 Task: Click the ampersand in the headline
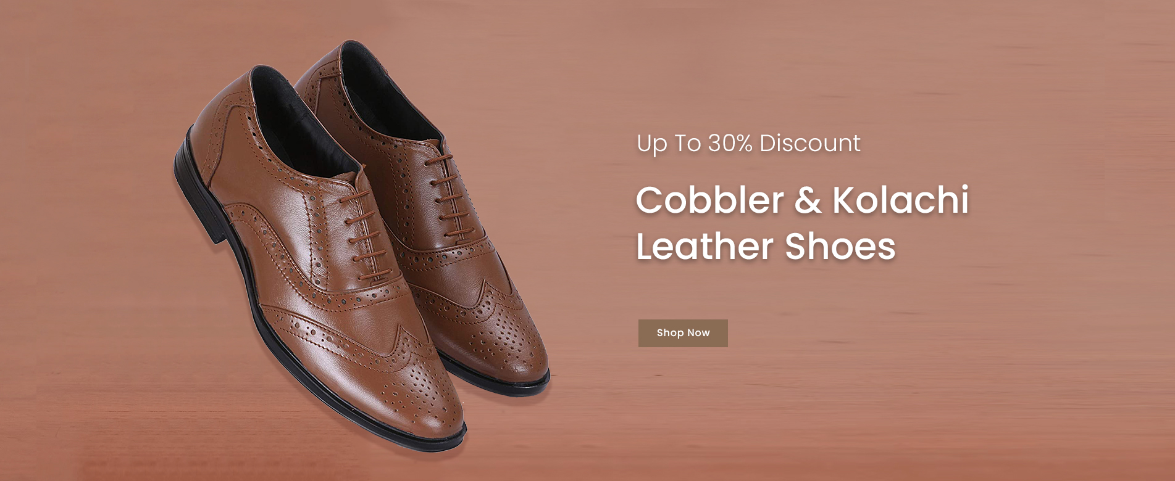pyautogui.click(x=808, y=200)
